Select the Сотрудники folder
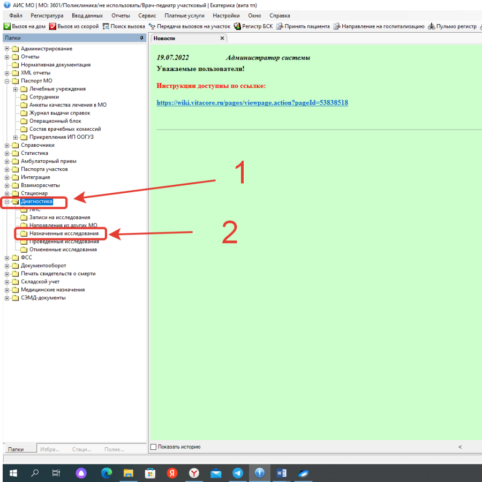The height and width of the screenshot is (482, 482). [44, 97]
